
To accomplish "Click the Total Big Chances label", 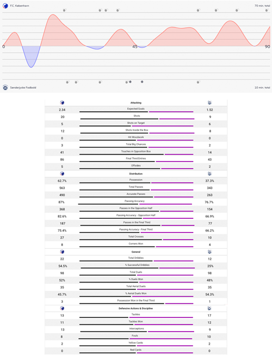I will tap(136, 144).
